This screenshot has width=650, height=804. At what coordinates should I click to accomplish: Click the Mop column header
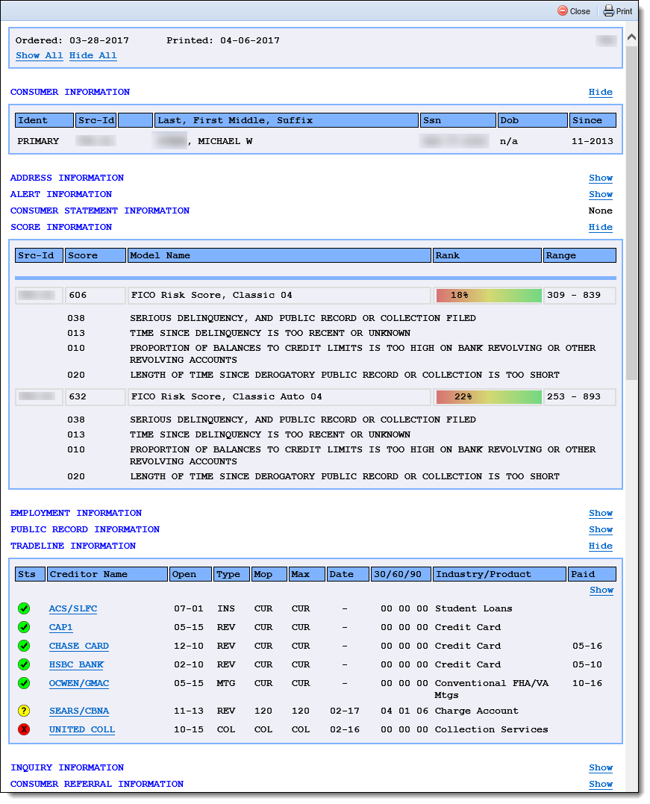[269, 574]
